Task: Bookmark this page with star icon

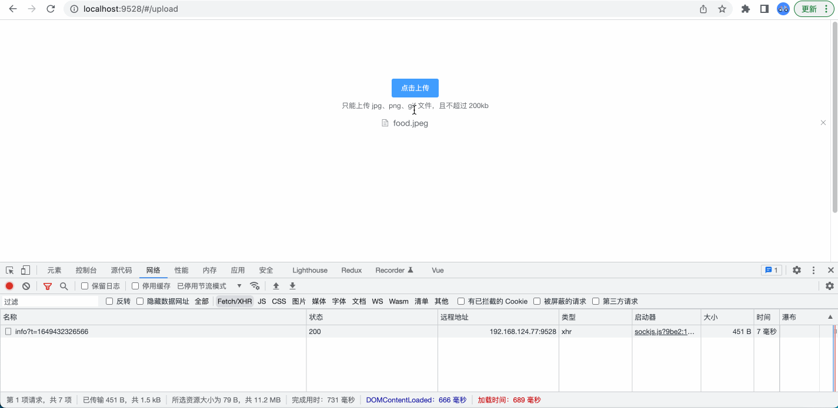Action: tap(722, 9)
